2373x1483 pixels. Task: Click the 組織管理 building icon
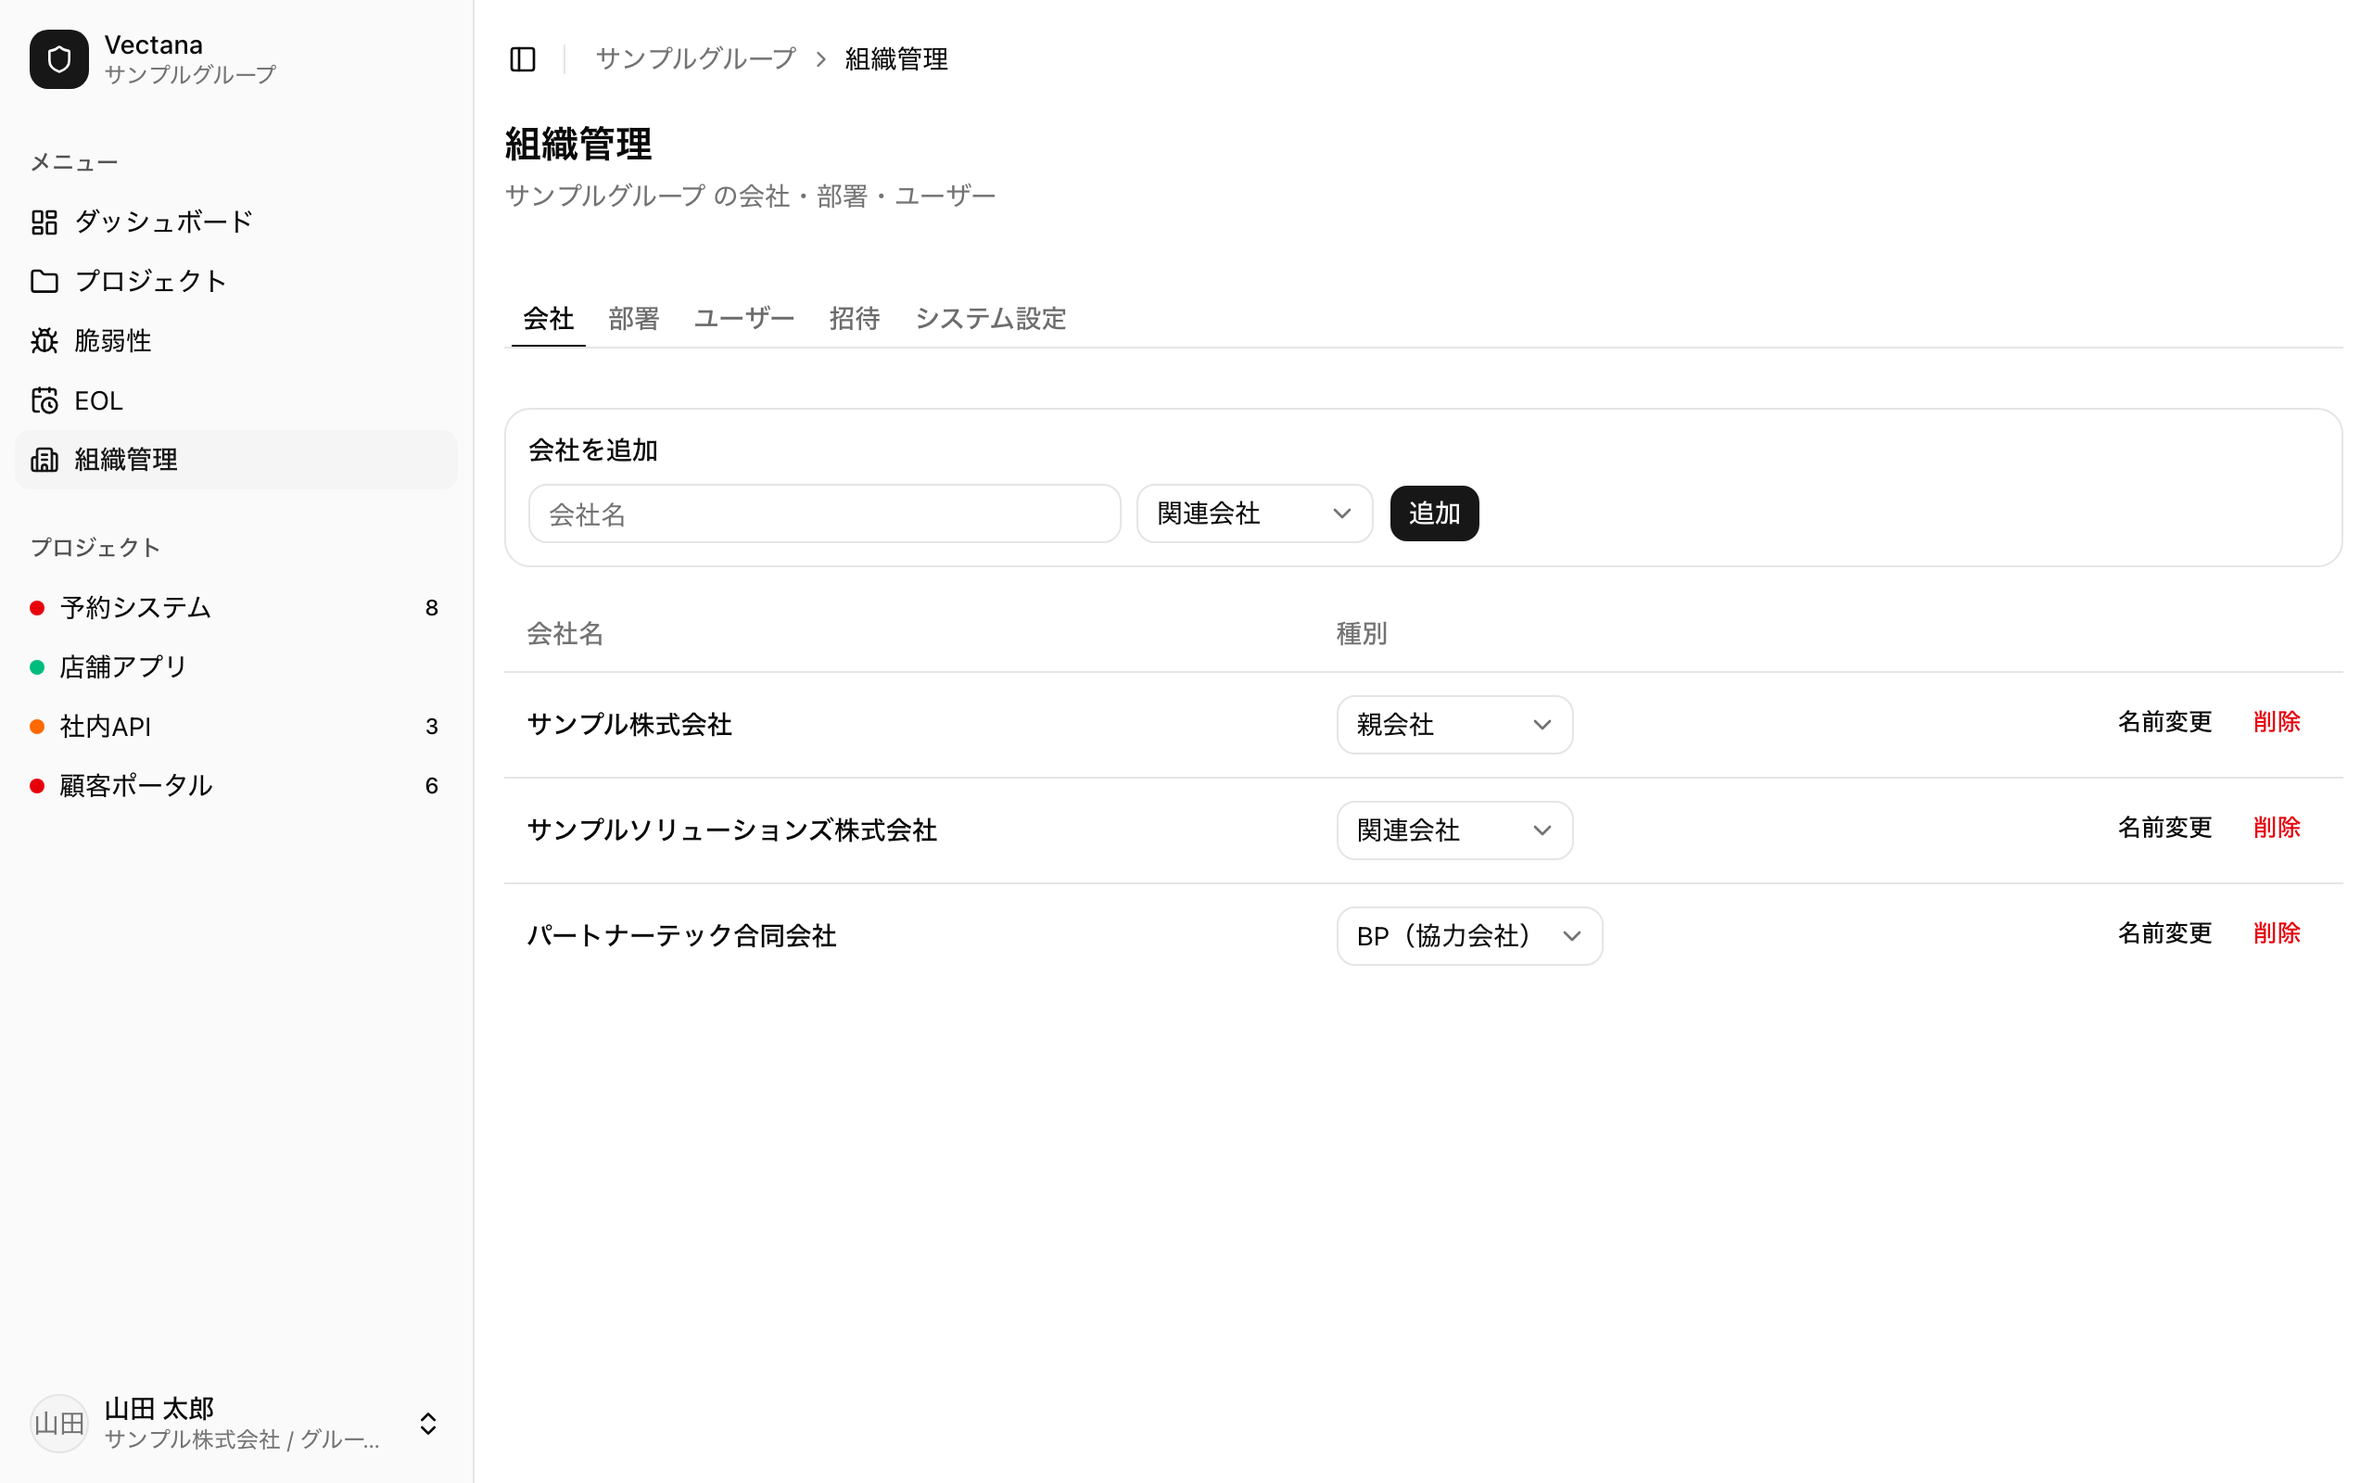(x=44, y=460)
